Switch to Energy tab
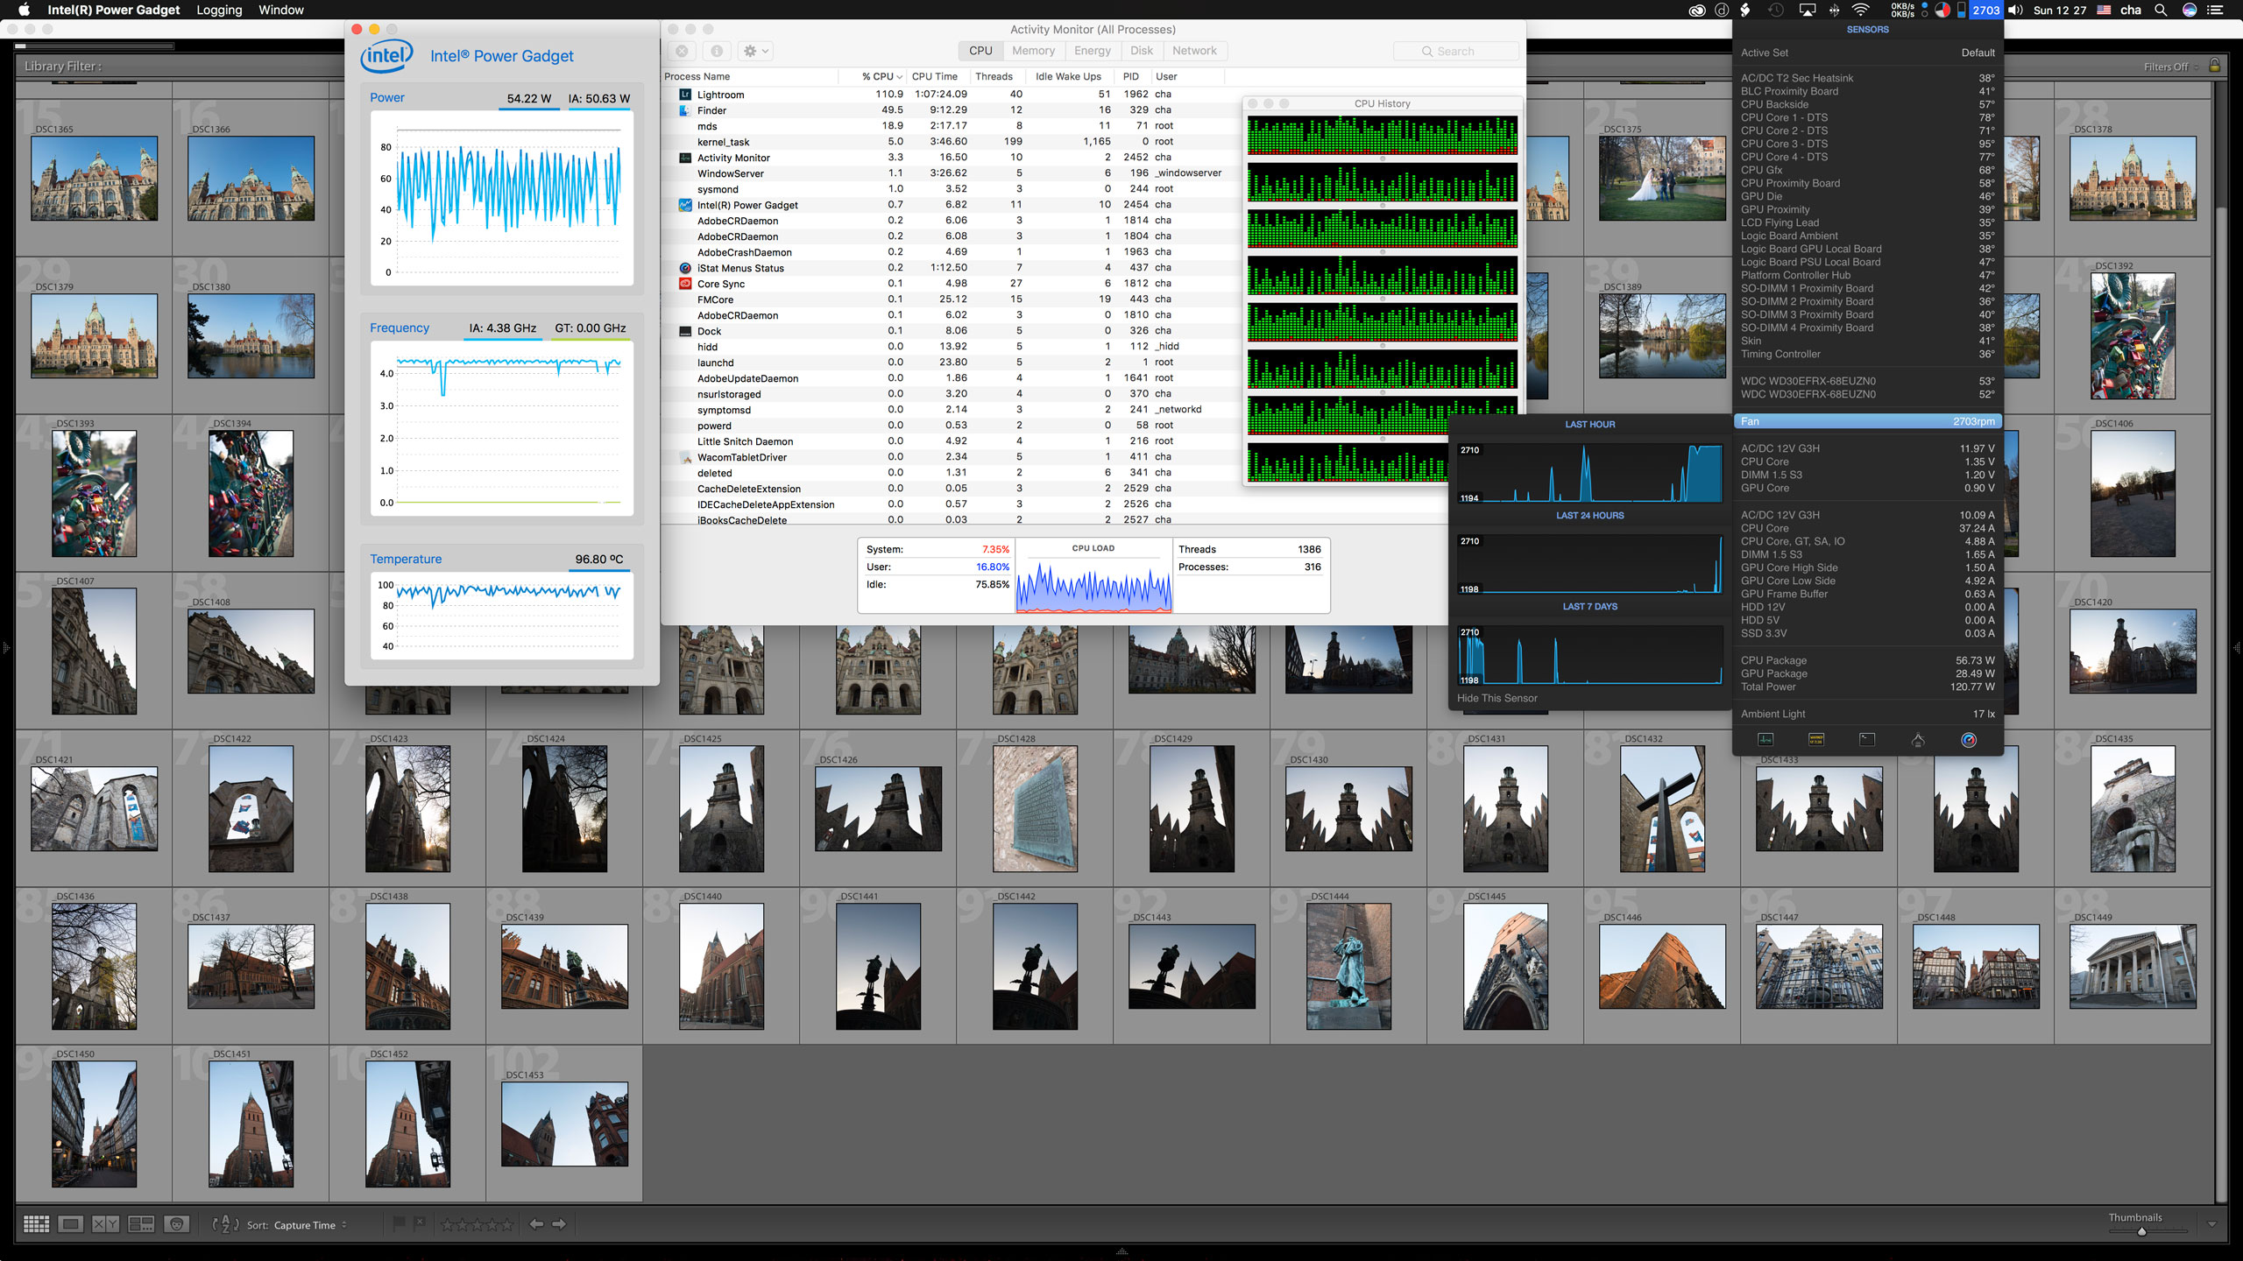 point(1093,51)
